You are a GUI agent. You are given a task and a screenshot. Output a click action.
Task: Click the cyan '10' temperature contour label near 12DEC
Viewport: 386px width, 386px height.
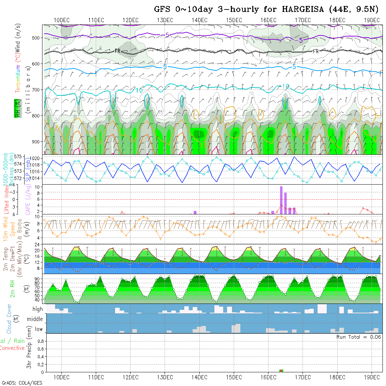point(139,91)
